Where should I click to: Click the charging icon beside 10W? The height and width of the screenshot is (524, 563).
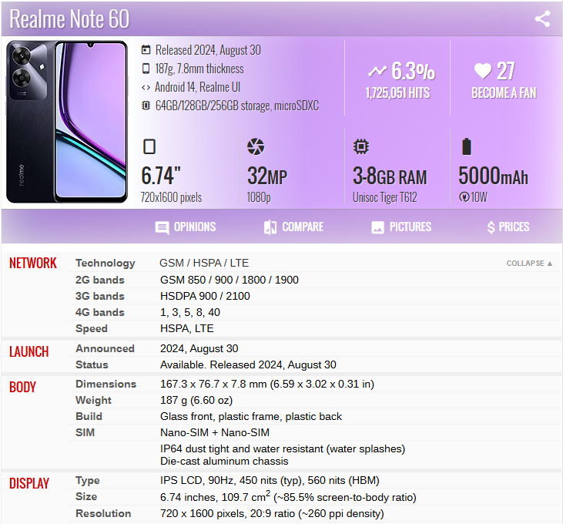[464, 196]
